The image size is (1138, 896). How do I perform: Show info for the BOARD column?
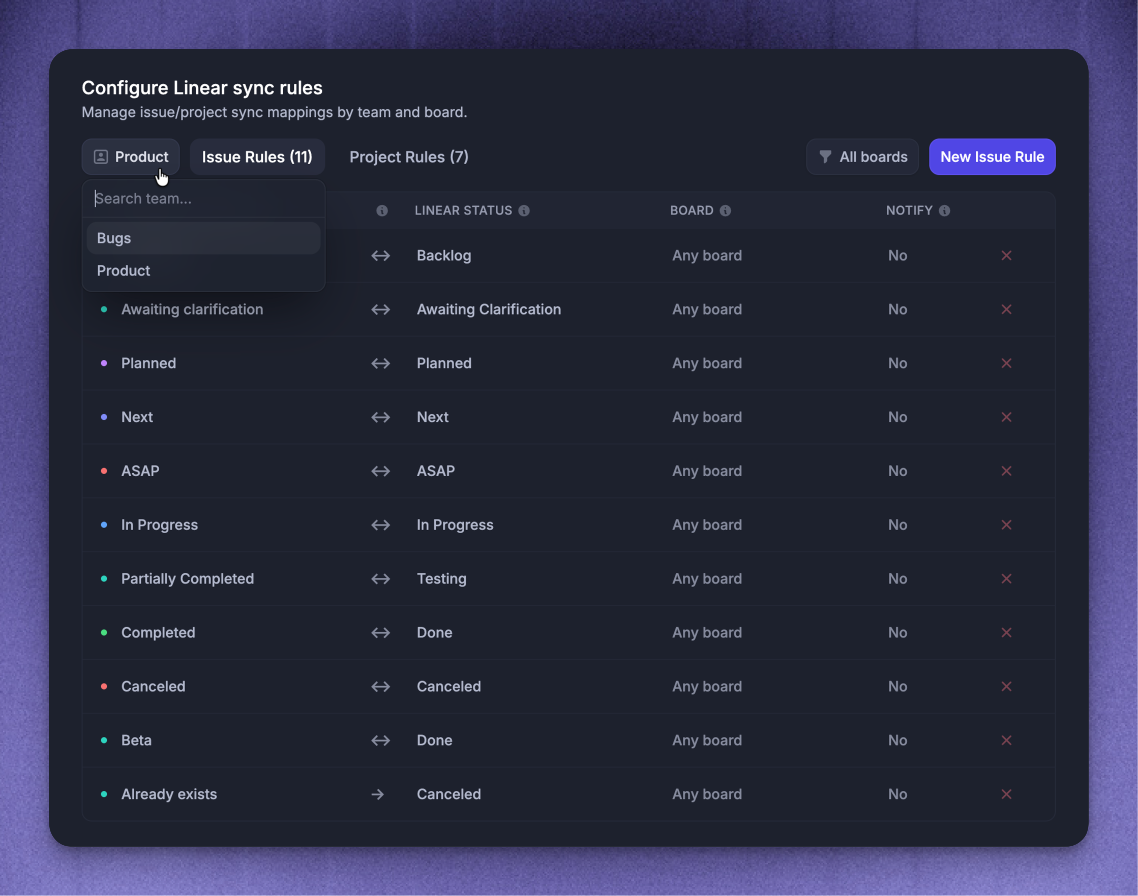(725, 210)
